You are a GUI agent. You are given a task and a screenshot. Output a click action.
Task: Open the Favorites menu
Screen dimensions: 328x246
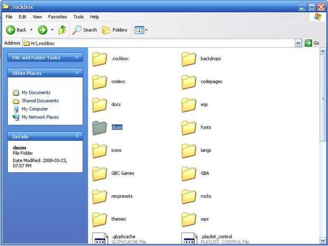point(58,17)
